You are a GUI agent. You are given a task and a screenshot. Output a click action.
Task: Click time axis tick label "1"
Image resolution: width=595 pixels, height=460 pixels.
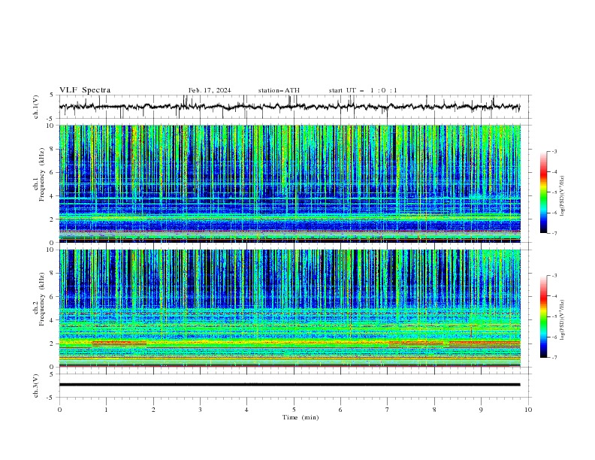pos(106,410)
